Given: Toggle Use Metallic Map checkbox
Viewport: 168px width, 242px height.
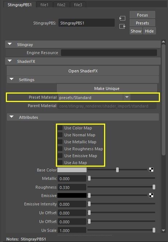Looking at the screenshot, I should (x=60, y=142).
